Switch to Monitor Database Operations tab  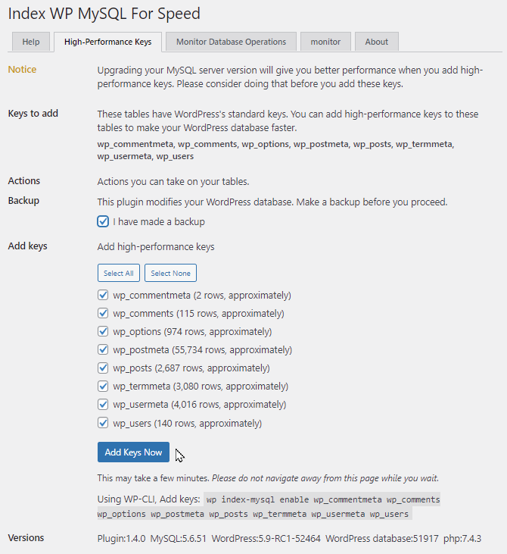[x=231, y=42]
